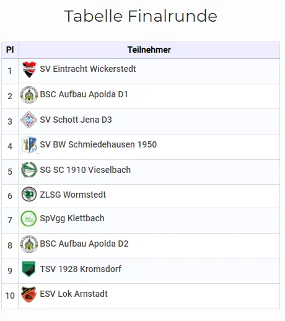Click the Teilnehmer column header

click(149, 50)
